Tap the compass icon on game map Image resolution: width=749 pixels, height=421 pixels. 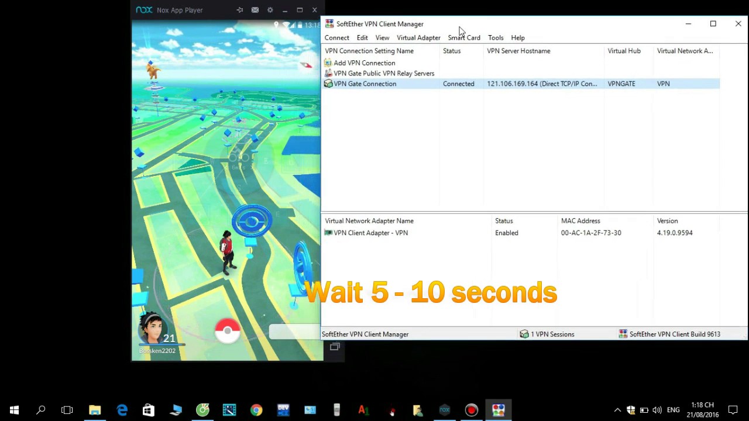[305, 65]
